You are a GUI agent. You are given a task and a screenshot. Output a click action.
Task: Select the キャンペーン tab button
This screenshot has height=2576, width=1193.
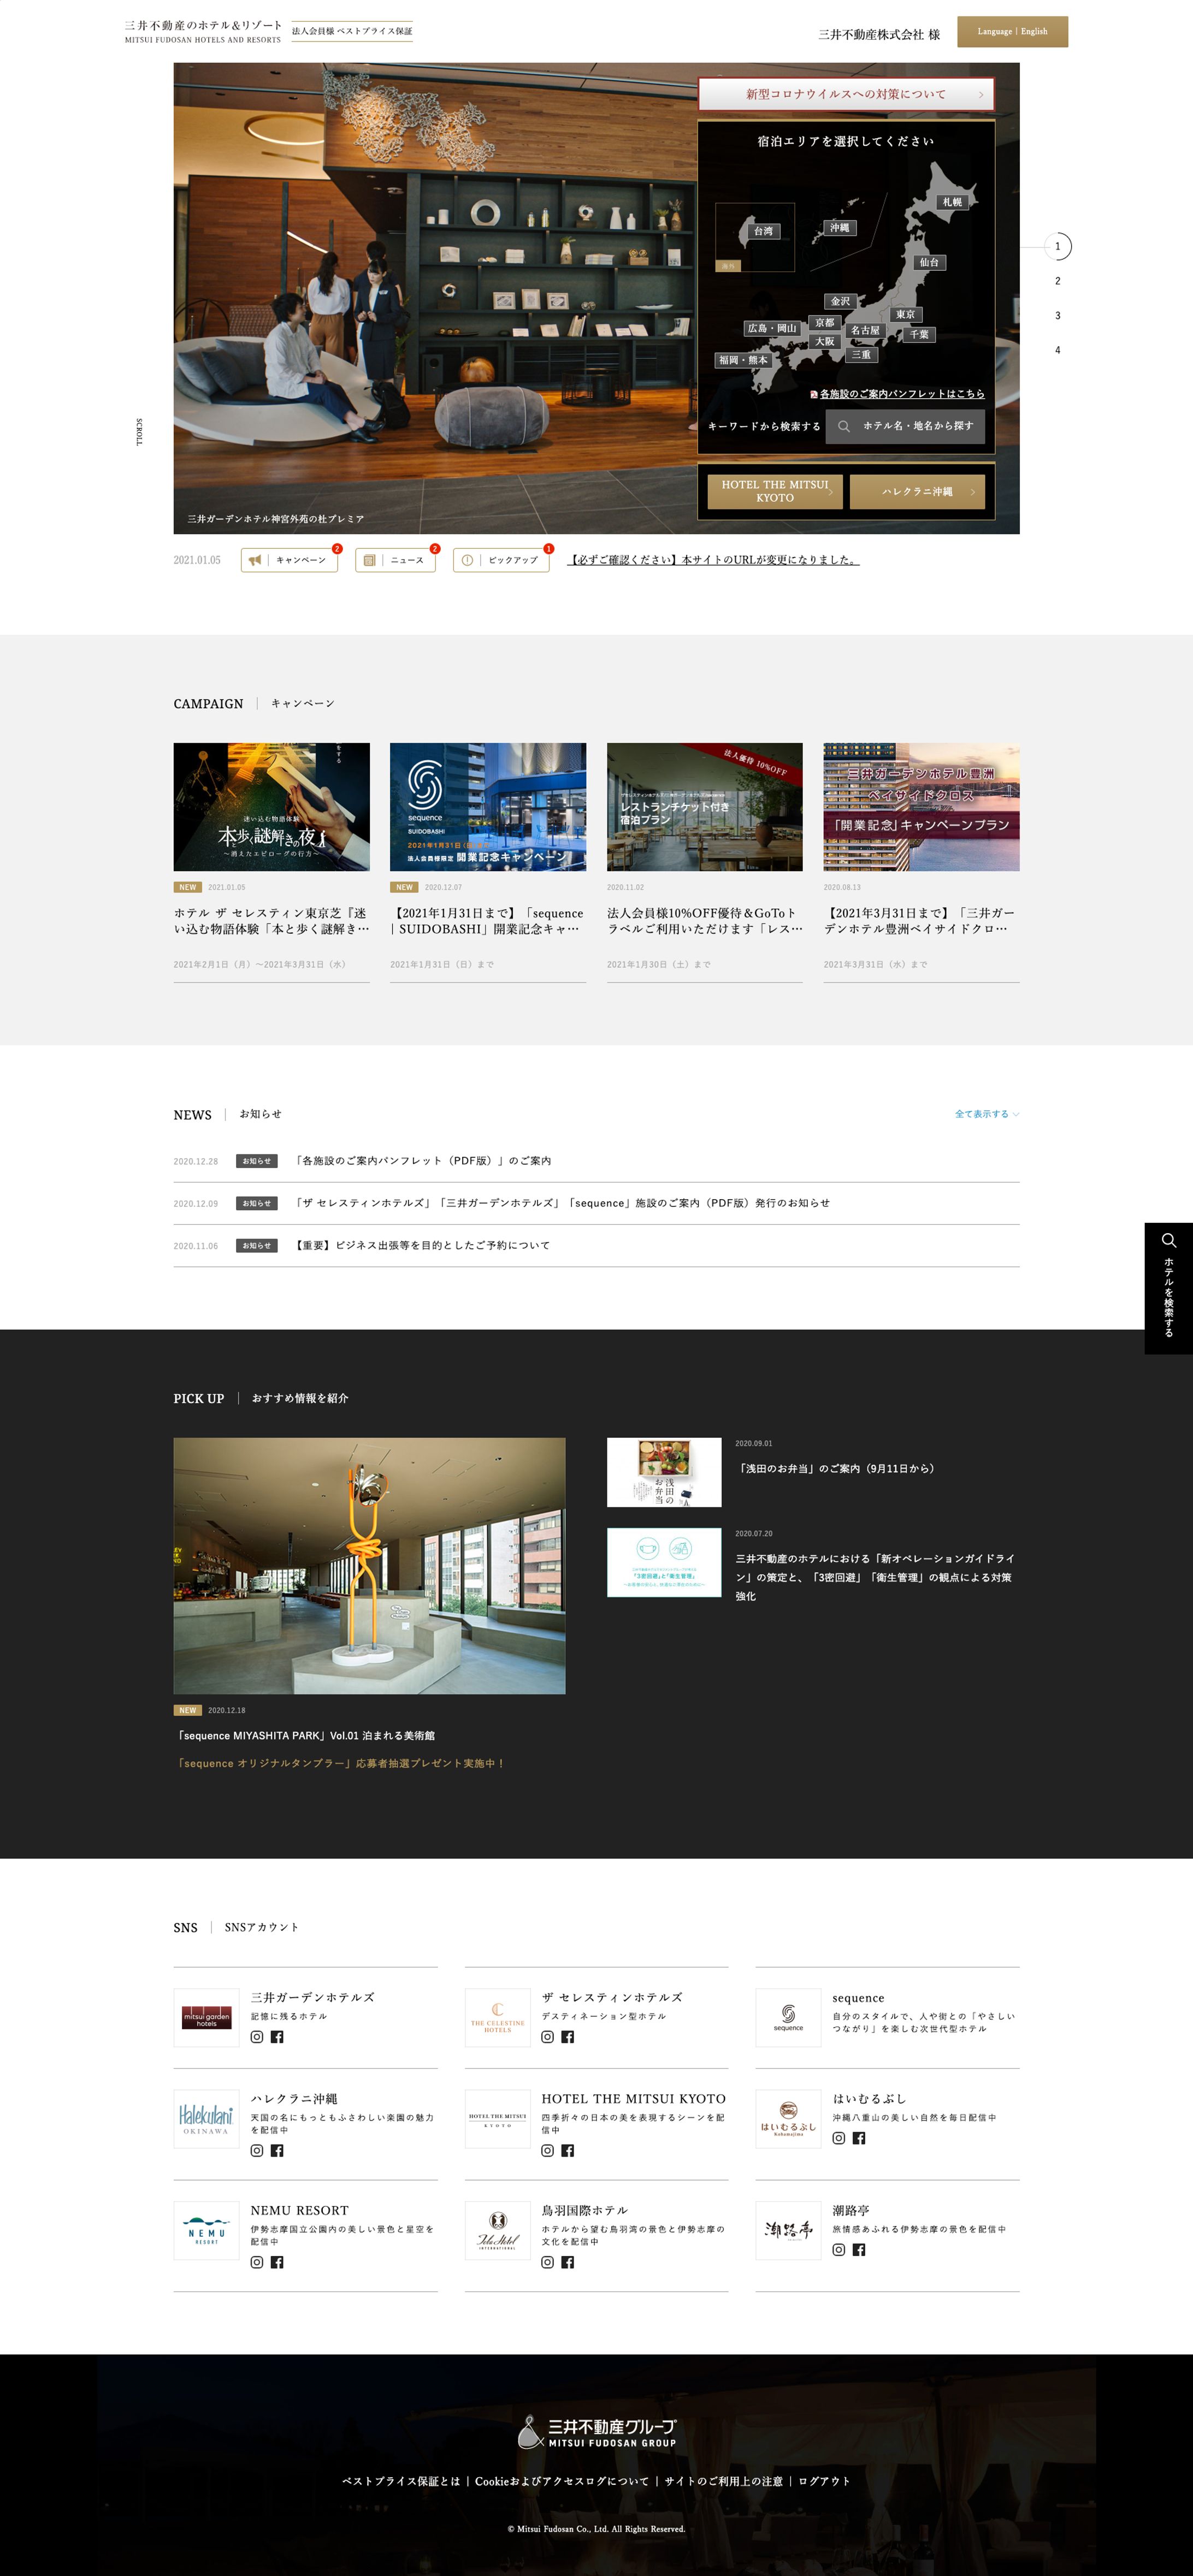[290, 560]
